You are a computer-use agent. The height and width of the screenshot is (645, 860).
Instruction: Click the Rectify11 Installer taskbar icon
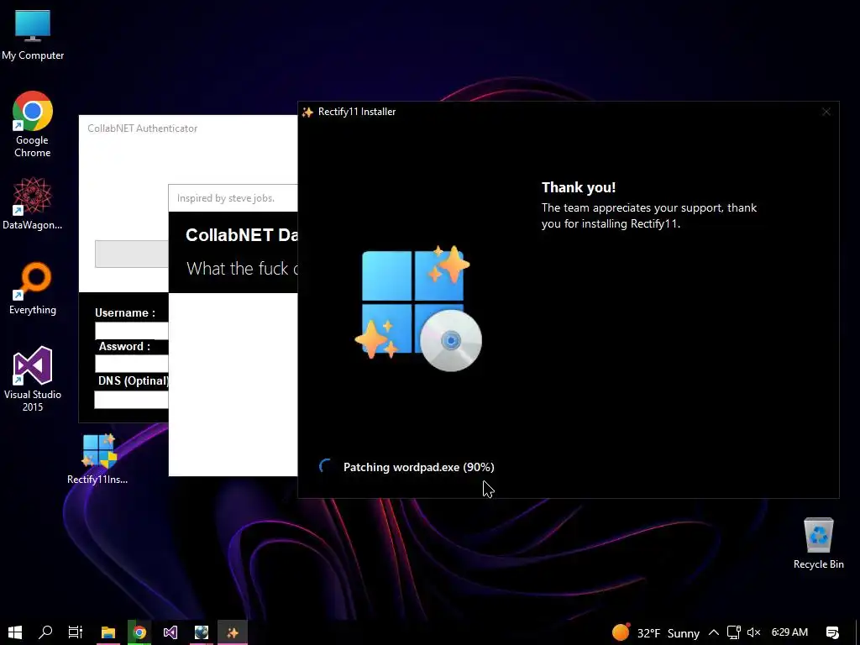(x=233, y=632)
